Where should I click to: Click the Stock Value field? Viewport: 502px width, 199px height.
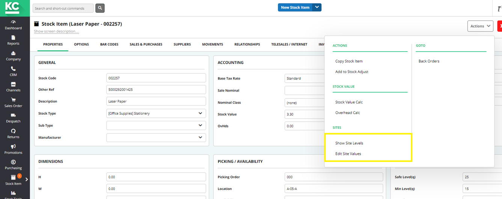(x=305, y=114)
